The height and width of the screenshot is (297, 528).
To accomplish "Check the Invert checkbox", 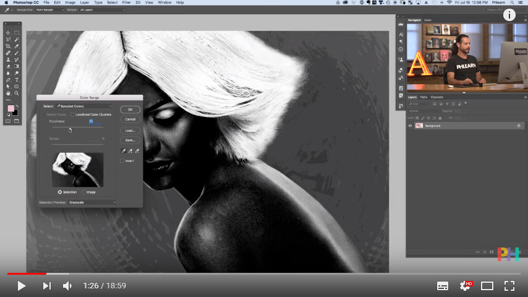I will pyautogui.click(x=122, y=161).
